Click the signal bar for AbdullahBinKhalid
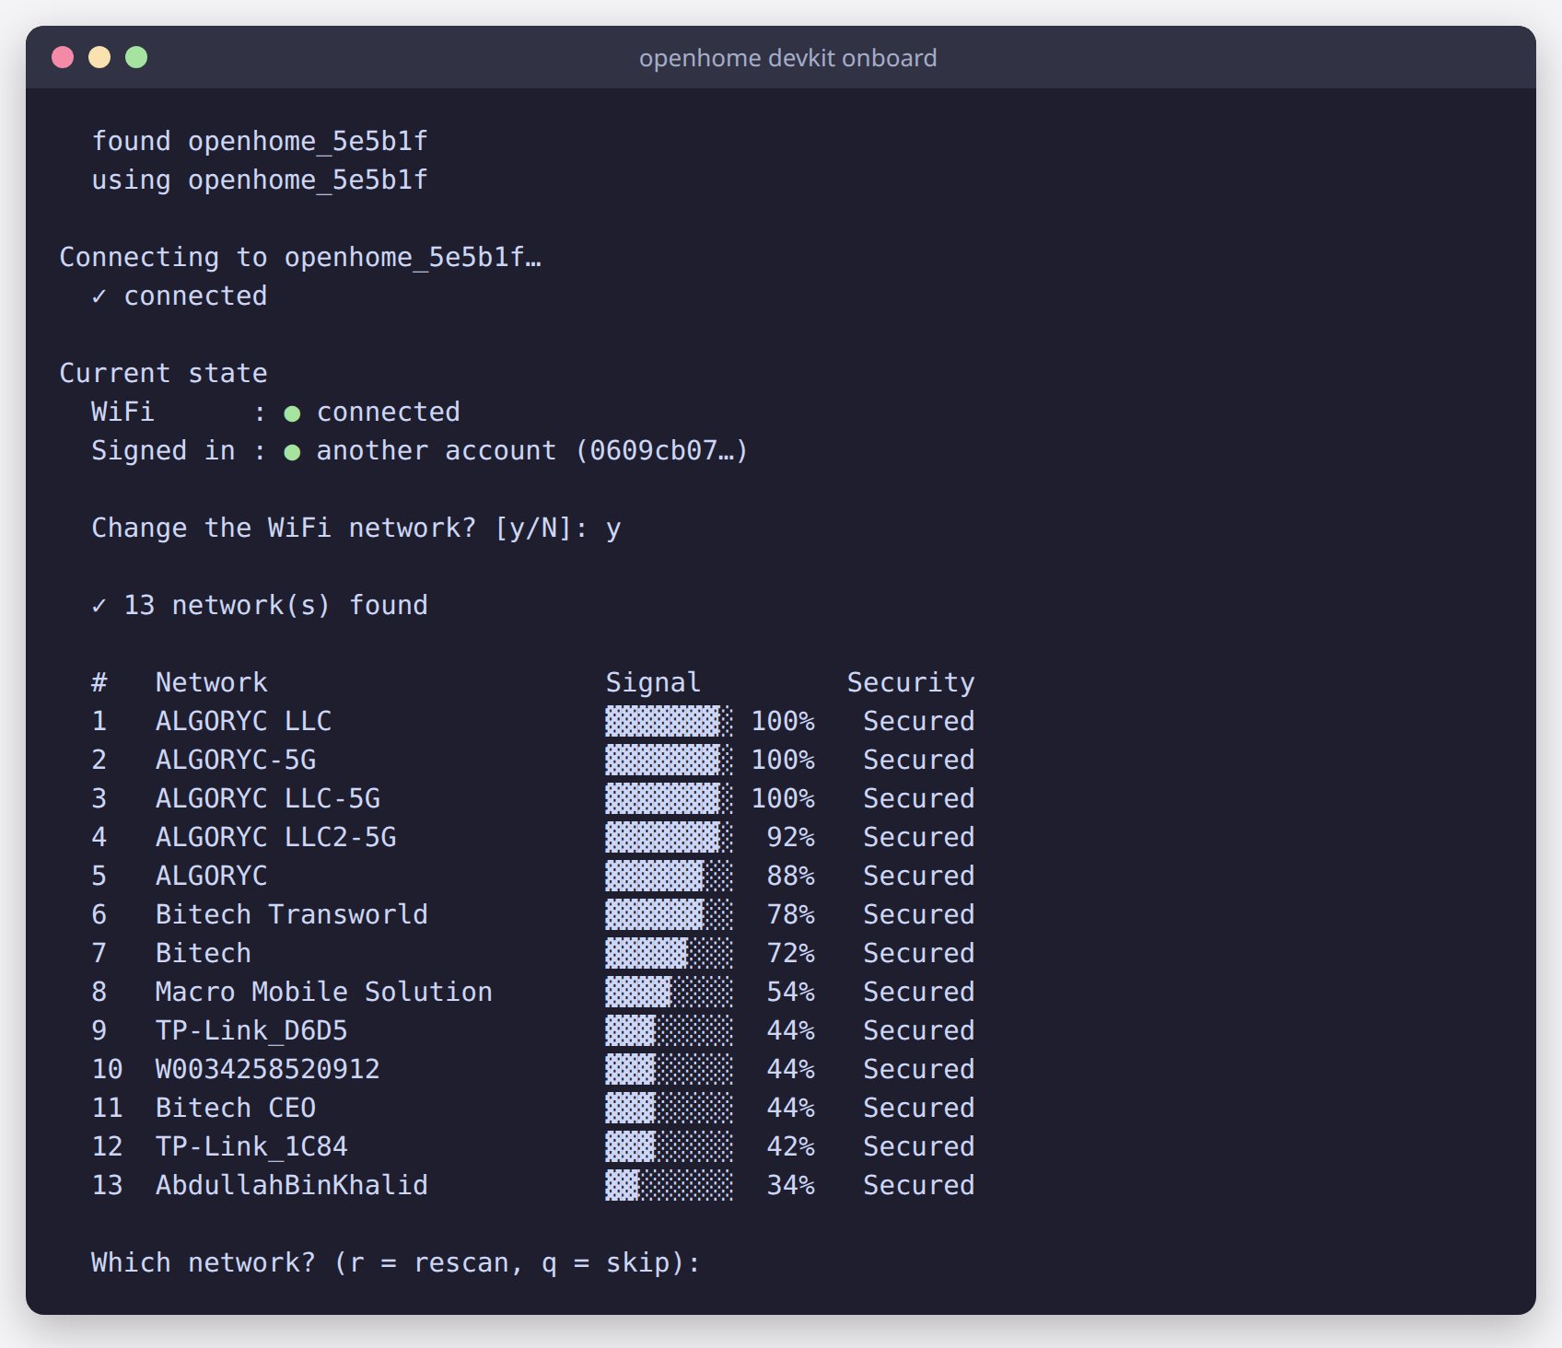This screenshot has width=1562, height=1348. (669, 1185)
